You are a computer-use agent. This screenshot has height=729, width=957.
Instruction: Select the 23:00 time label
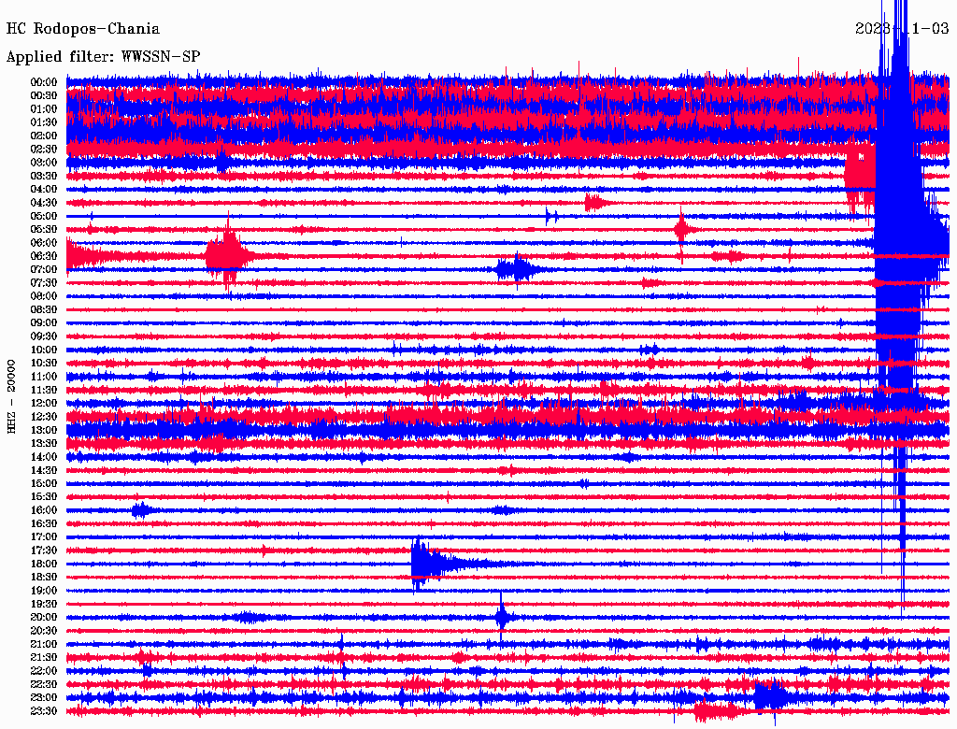43,698
